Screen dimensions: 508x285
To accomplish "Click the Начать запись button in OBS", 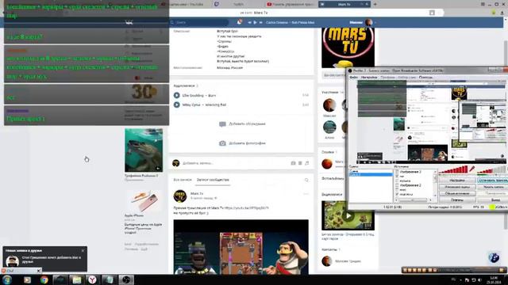I will (x=493, y=187).
